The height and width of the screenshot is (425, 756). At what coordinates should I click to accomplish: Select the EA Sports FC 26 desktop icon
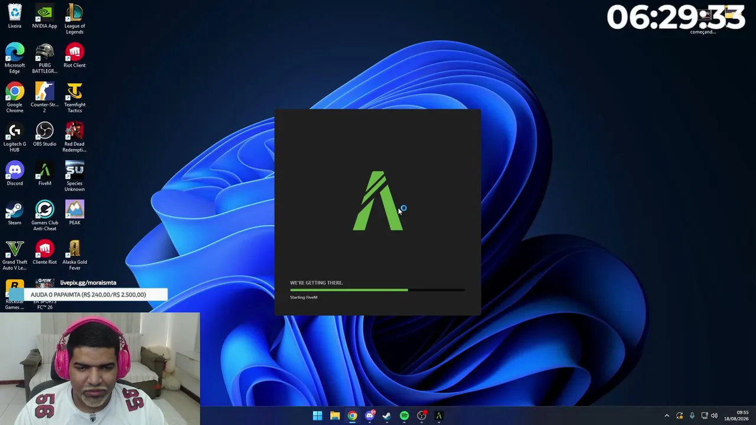(44, 295)
